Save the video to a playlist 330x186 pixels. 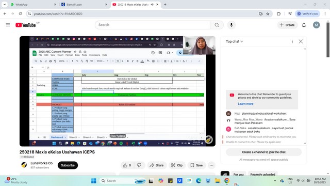[196, 165]
